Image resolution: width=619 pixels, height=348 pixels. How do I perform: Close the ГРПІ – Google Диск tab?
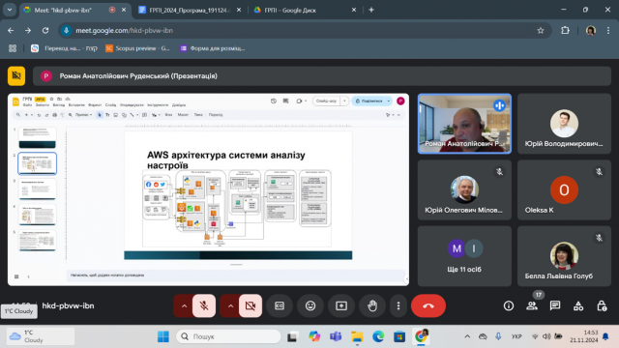tap(354, 10)
